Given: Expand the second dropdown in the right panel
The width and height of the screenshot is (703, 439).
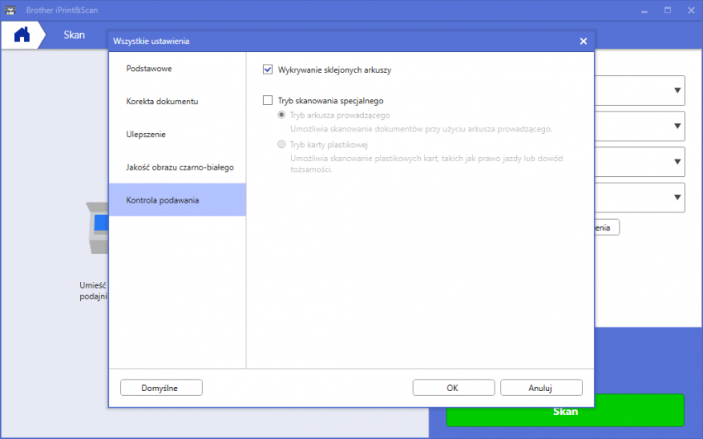Looking at the screenshot, I should [x=677, y=126].
